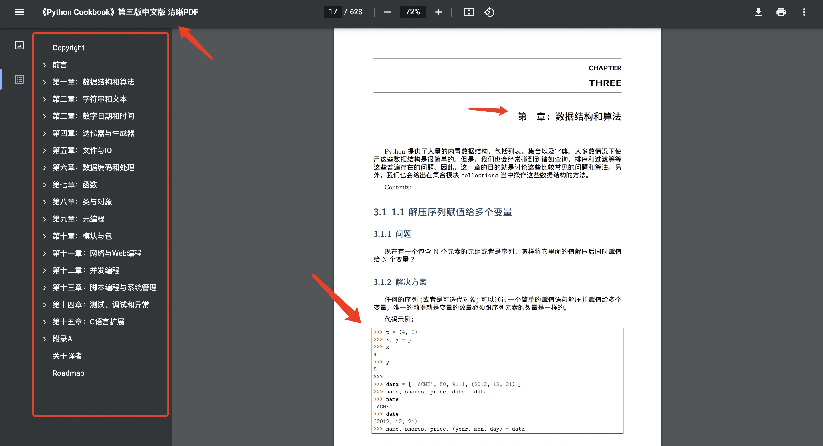The image size is (823, 446).
Task: Click the 72% zoom level field
Action: point(412,12)
